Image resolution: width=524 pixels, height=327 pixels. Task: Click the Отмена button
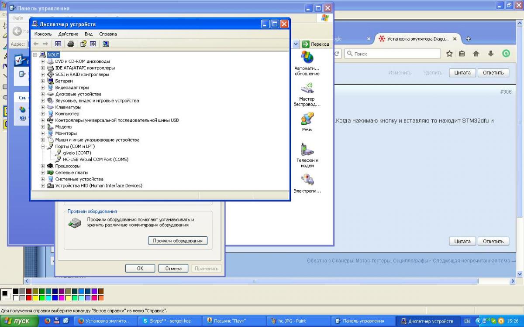pos(173,269)
